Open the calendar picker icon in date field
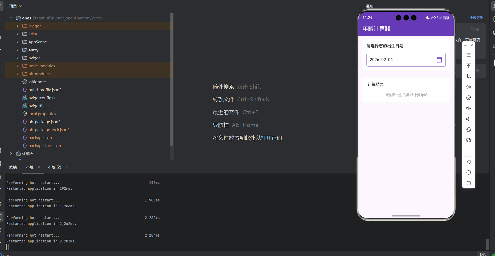The image size is (495, 256). 439,60
